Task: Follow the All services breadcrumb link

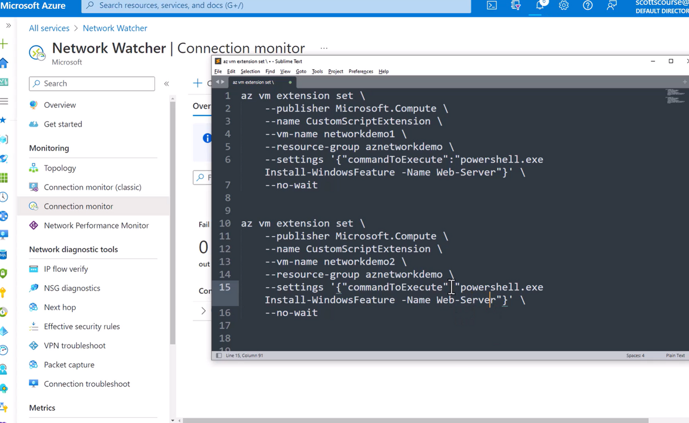Action: (x=49, y=28)
